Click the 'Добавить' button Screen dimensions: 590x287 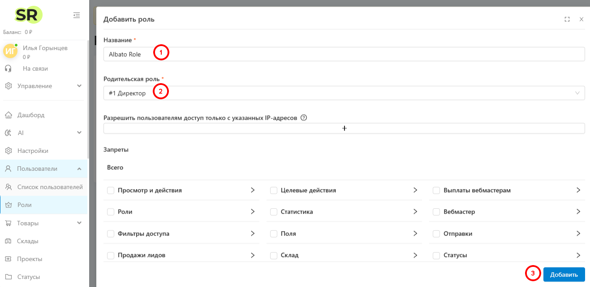point(564,274)
